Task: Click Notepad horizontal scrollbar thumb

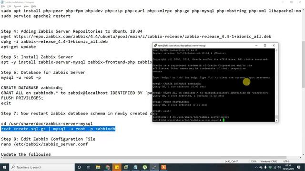Action: click(145, 157)
